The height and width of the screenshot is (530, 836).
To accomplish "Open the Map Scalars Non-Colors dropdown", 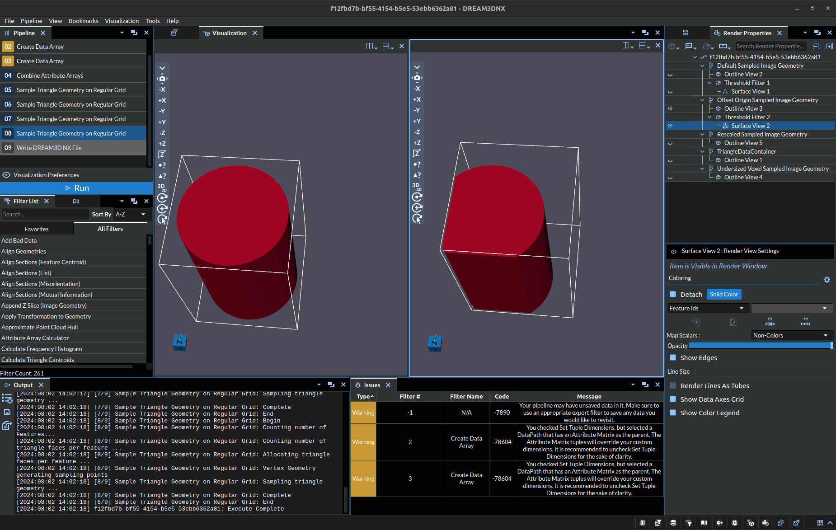I will click(x=792, y=335).
